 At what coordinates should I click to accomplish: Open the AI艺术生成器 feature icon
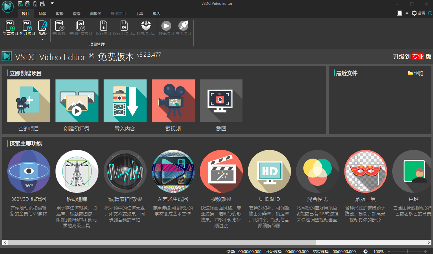(173, 171)
